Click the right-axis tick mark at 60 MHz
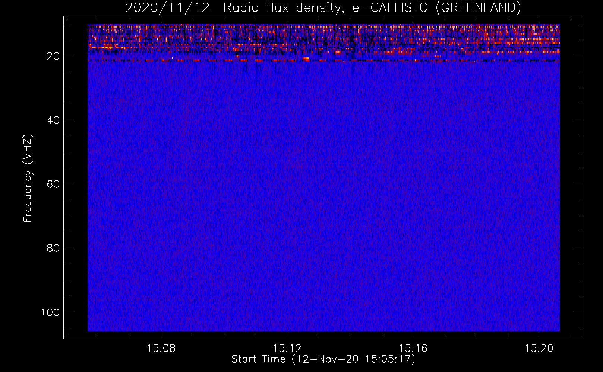603x372 pixels. coord(579,184)
